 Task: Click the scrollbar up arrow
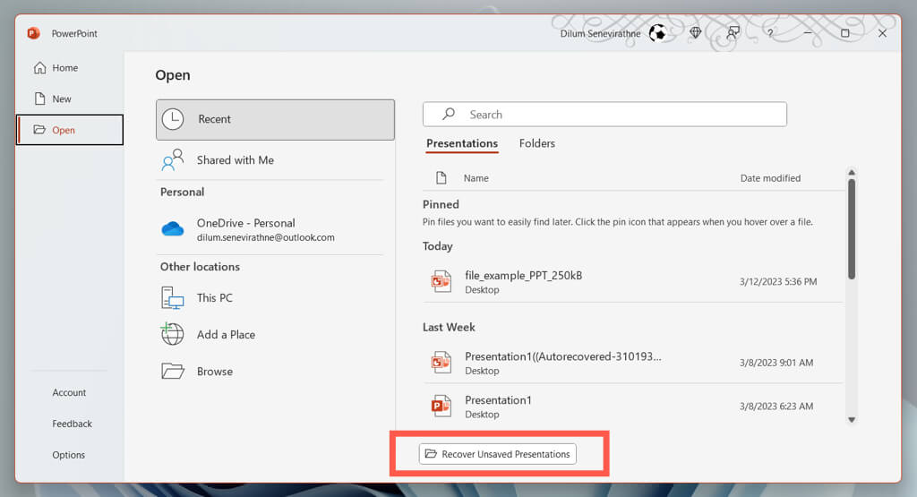852,173
